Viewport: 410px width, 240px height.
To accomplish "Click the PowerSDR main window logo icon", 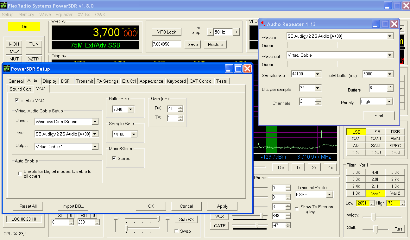I will 3,6.
